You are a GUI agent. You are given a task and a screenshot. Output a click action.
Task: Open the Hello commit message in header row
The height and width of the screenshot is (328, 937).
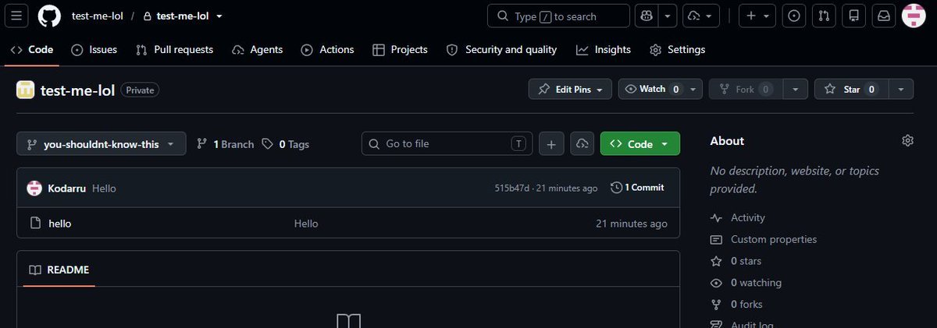(104, 188)
